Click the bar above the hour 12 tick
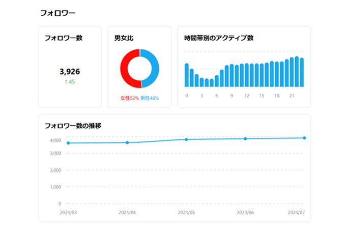Image resolution: width=346 pixels, height=229 pixels. [247, 75]
